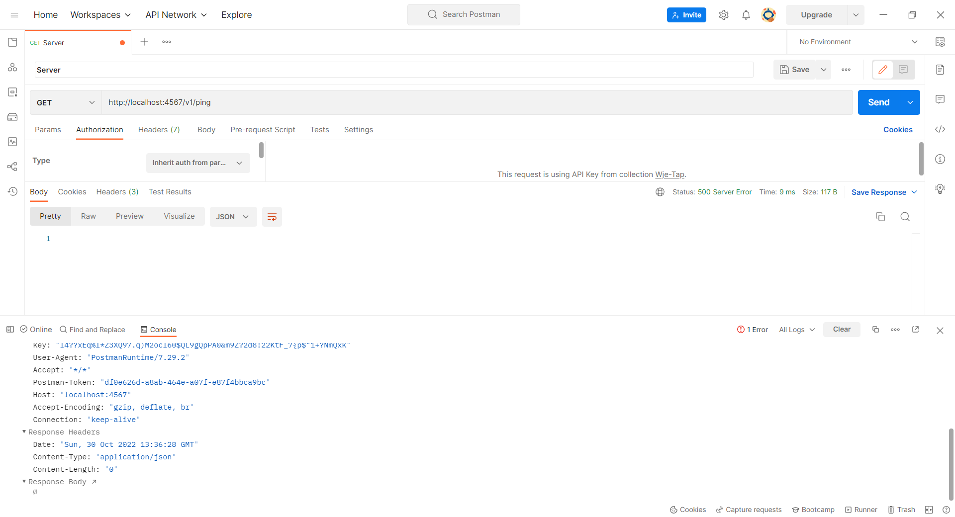Open the Console panel
The height and width of the screenshot is (517, 955).
(158, 330)
